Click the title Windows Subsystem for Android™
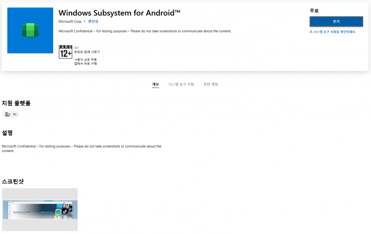 click(120, 13)
